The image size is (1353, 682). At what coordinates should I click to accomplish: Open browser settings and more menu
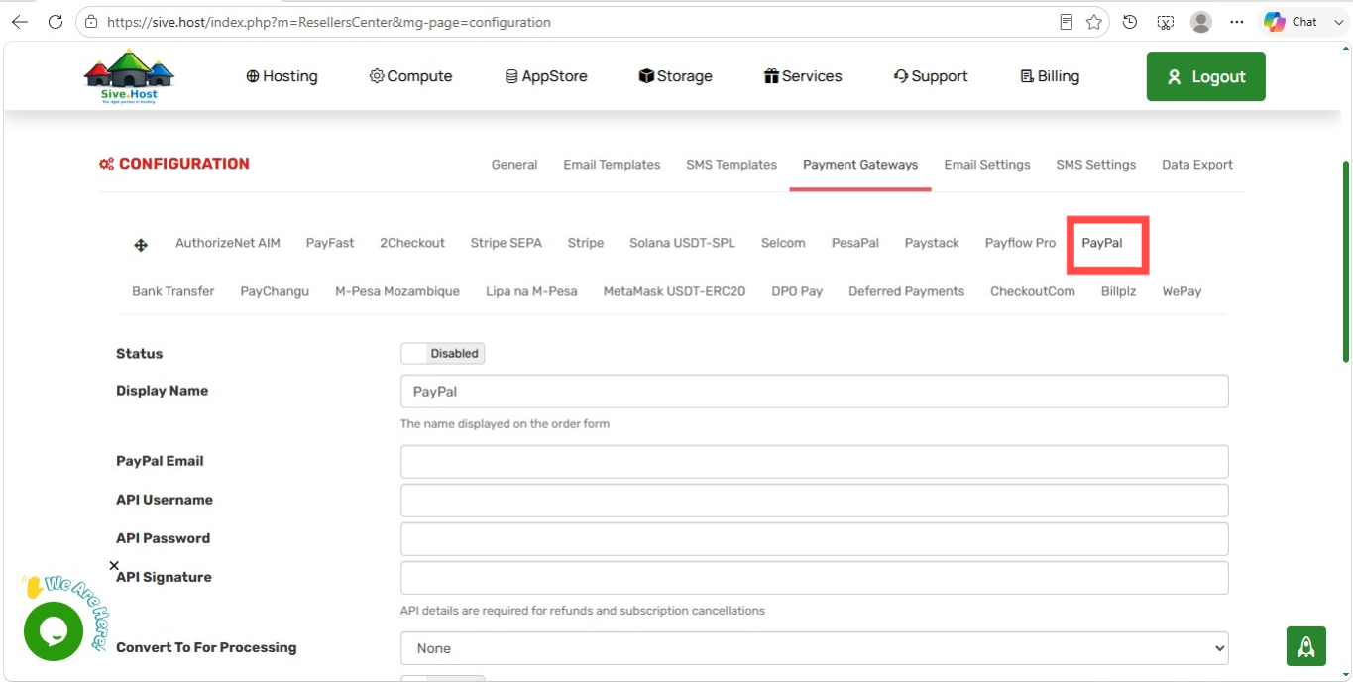click(x=1237, y=22)
